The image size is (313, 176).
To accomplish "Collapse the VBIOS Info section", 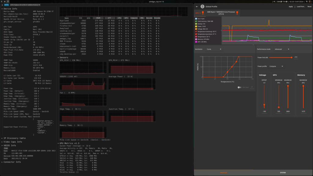I will click(9, 145).
